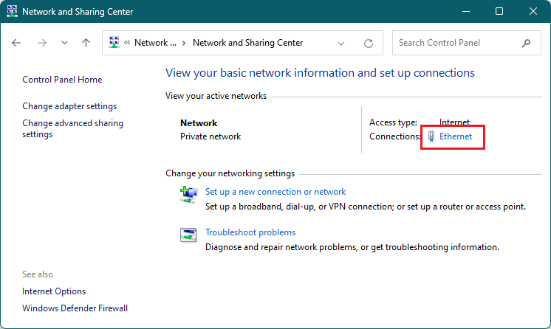Screen dimensions: 551x329
Task: Click the new connection setup icon
Action: [x=188, y=195]
